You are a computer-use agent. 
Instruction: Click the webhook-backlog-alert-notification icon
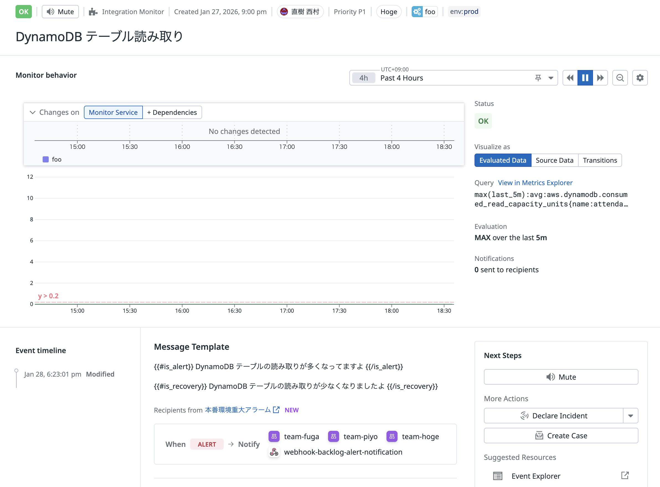274,452
